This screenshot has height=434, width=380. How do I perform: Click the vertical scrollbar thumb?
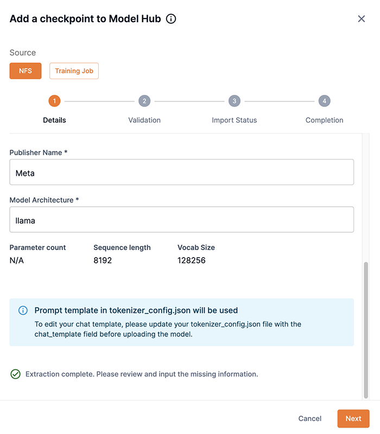coord(366,330)
